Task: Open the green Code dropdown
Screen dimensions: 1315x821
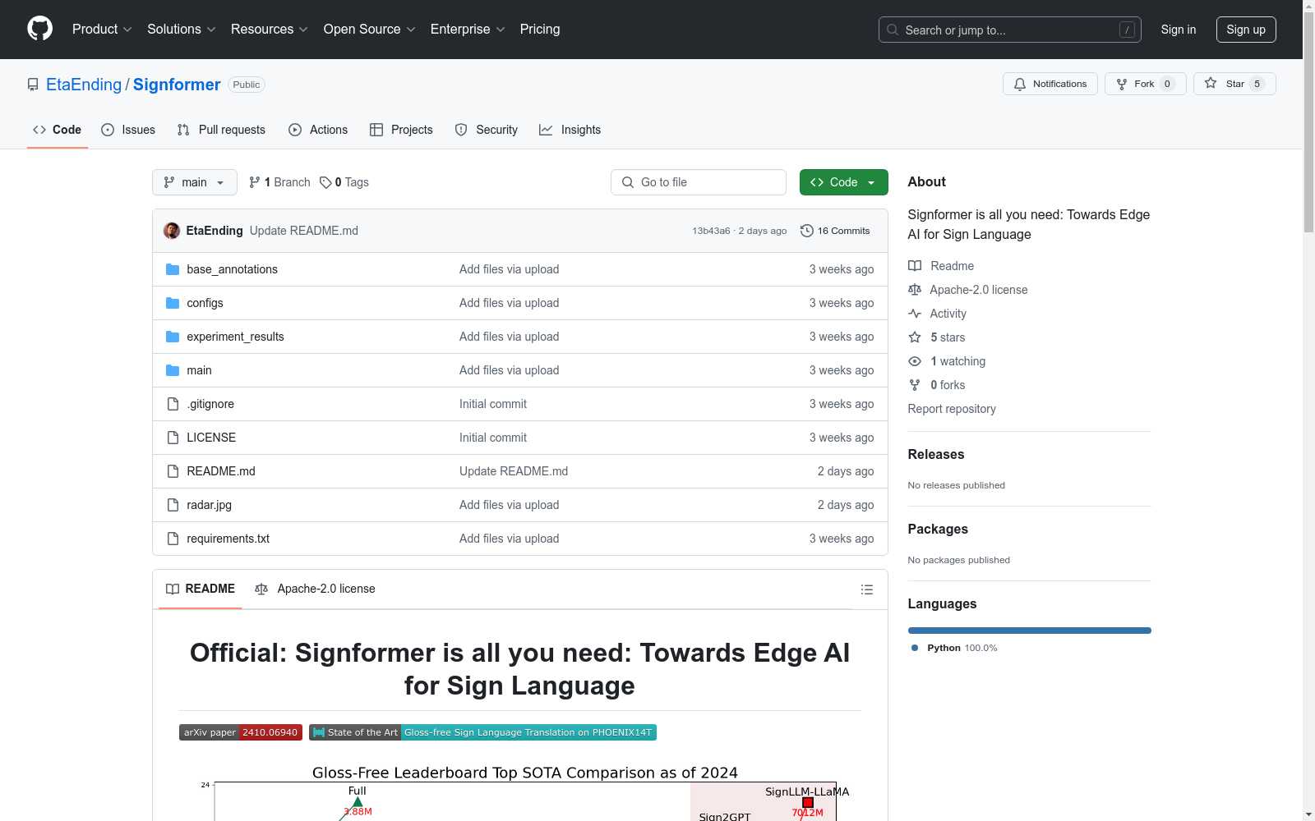Action: (x=843, y=182)
